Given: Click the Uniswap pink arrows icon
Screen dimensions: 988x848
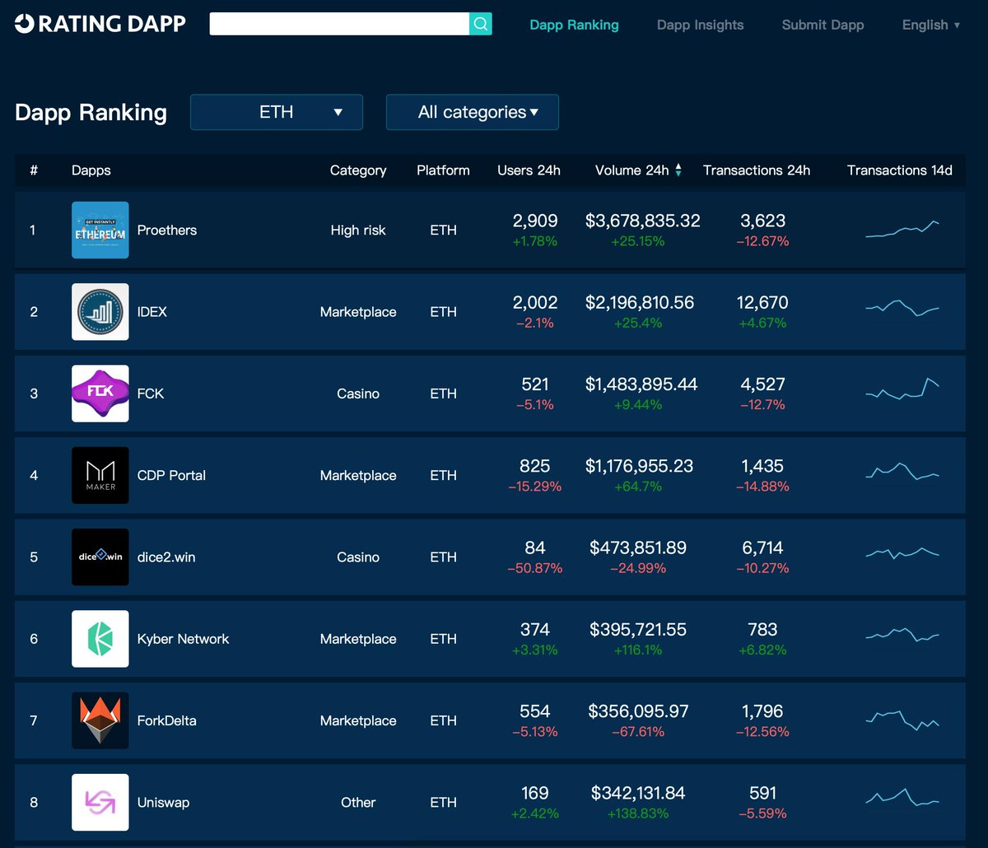Looking at the screenshot, I should pos(100,802).
